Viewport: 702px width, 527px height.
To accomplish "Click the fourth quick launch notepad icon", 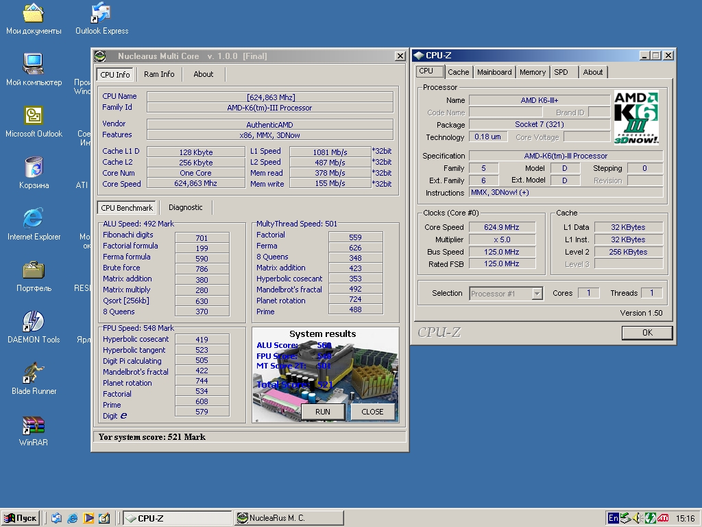I will coord(104,518).
